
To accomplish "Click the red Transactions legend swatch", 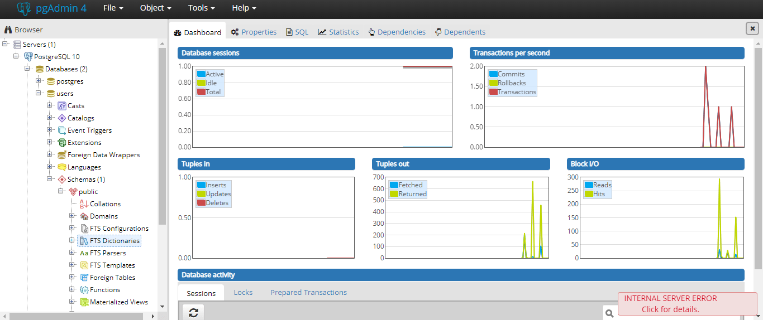I will [493, 92].
